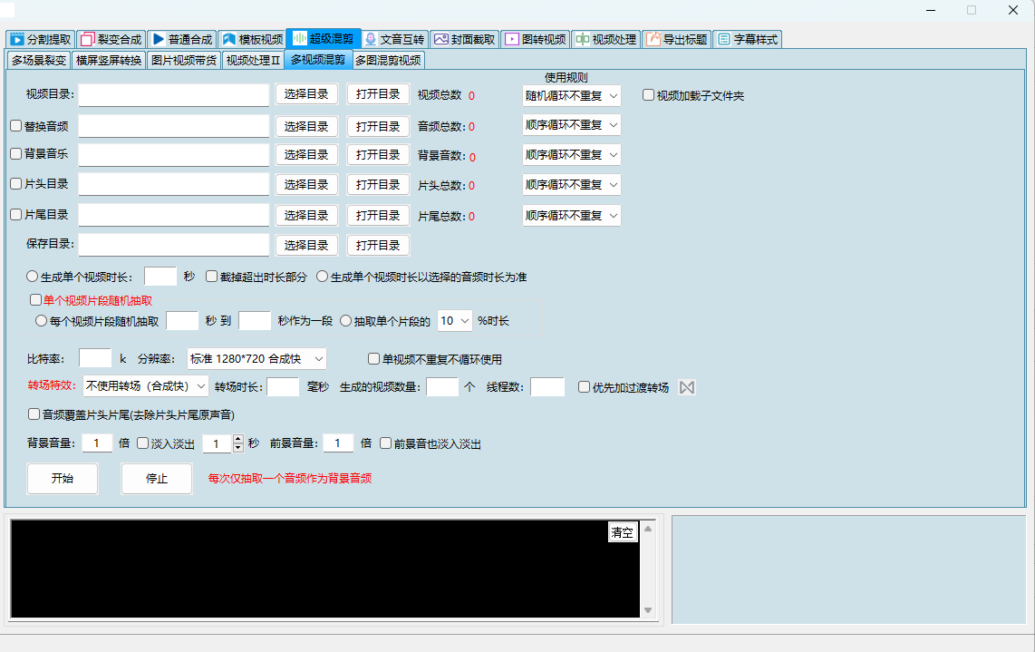Select the 分割提取 scissors tool icon

[x=18, y=39]
